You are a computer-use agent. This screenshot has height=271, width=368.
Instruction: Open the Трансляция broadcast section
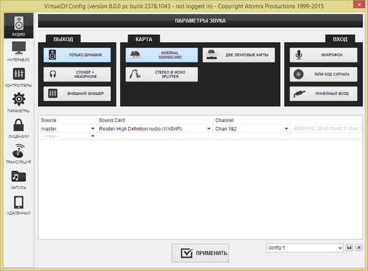[x=18, y=154]
